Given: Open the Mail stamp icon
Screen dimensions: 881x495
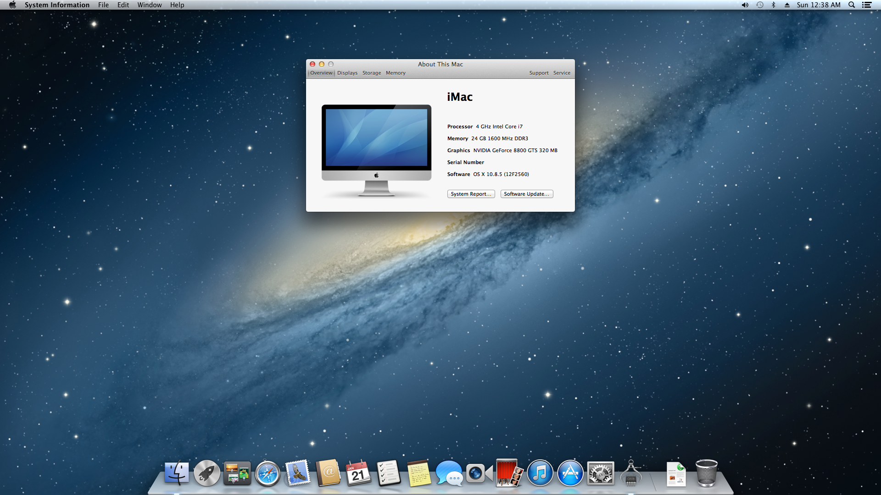Looking at the screenshot, I should pyautogui.click(x=298, y=473).
